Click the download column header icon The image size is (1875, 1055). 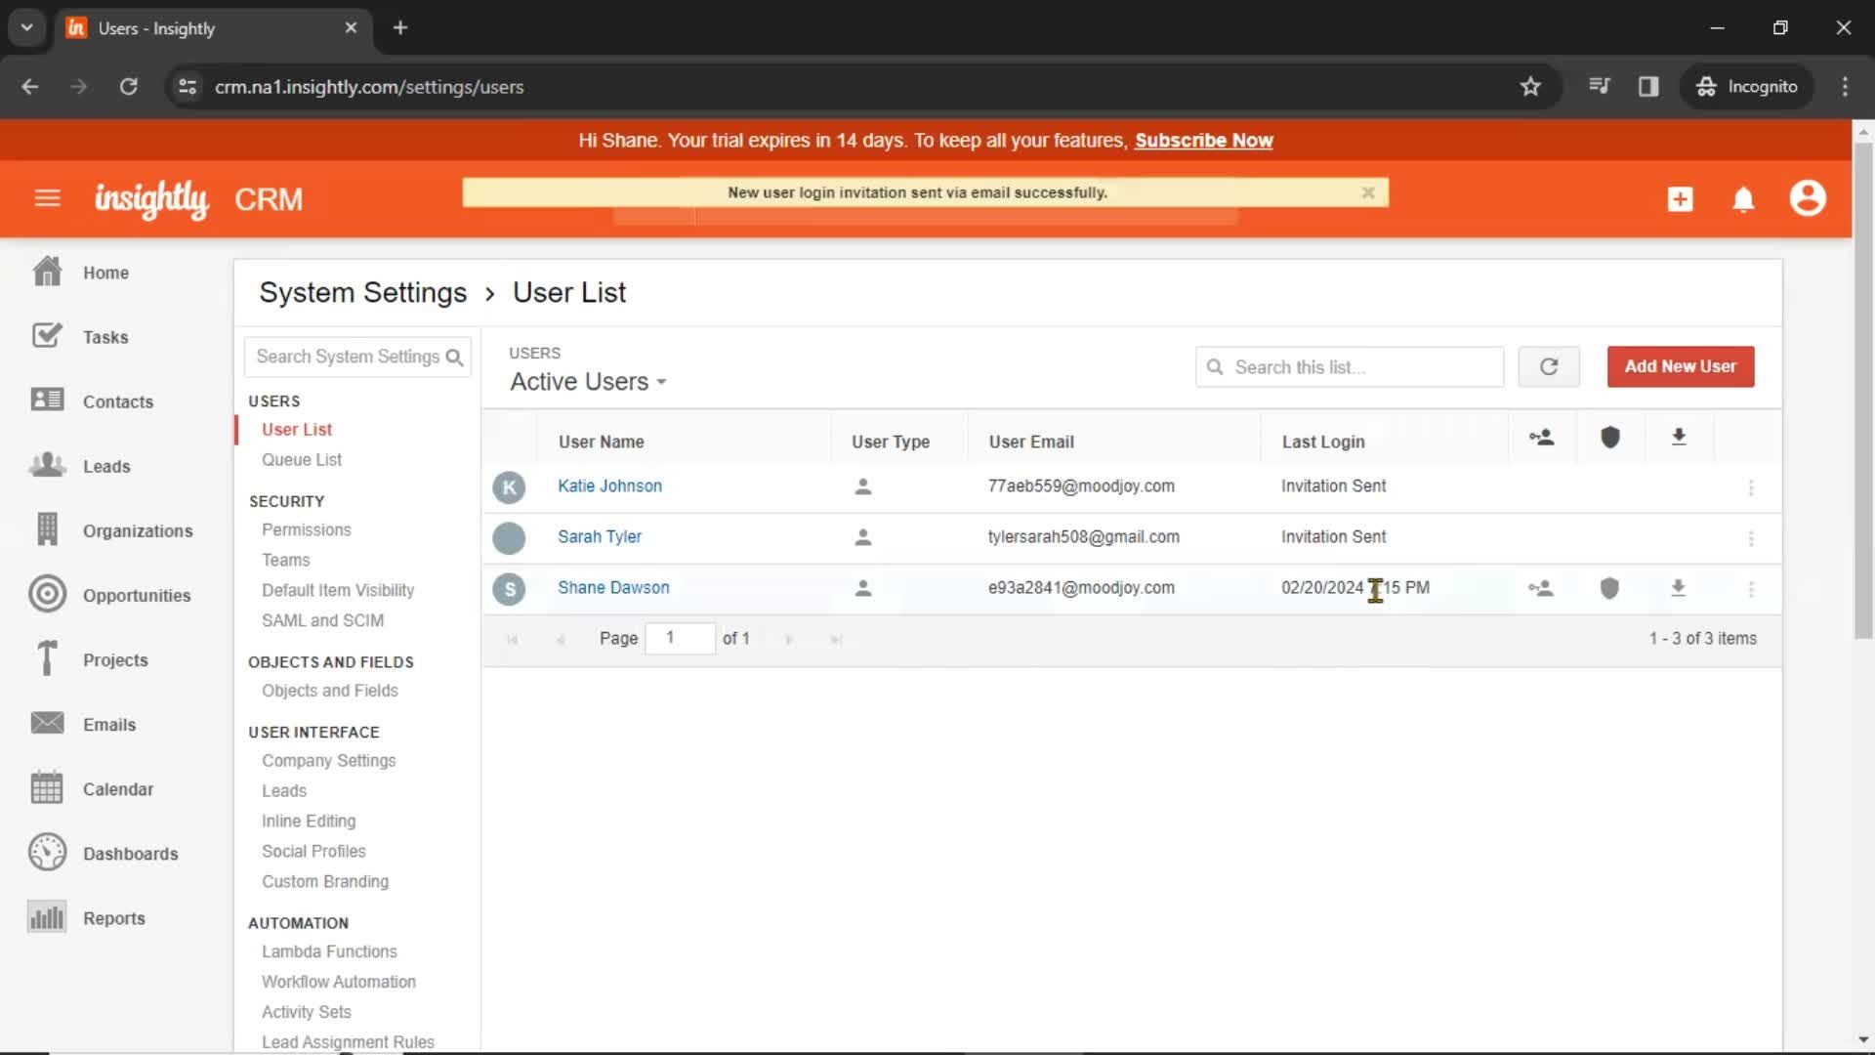click(x=1679, y=437)
